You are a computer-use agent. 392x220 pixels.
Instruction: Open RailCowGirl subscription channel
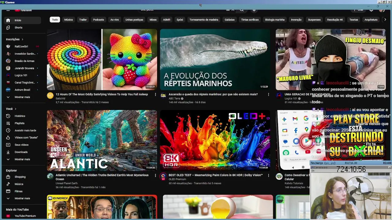pyautogui.click(x=22, y=46)
